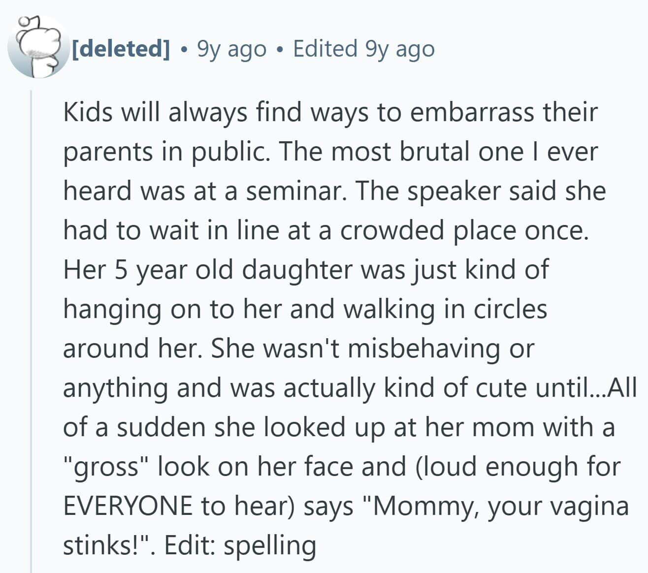Click the word "speaker" in the comment
The height and width of the screenshot is (573, 648).
click(x=458, y=191)
